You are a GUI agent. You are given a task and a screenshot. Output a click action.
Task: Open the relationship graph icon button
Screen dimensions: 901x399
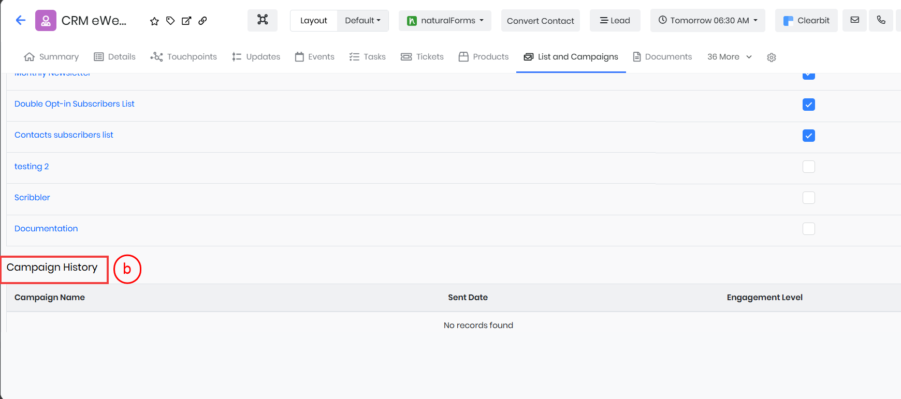(x=263, y=20)
